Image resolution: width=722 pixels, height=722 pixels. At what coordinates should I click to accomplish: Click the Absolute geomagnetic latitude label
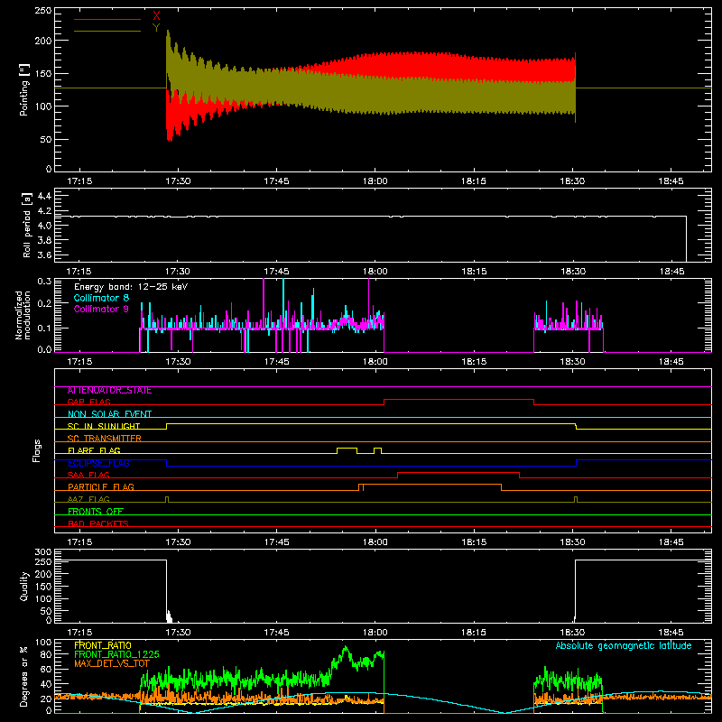click(x=624, y=645)
